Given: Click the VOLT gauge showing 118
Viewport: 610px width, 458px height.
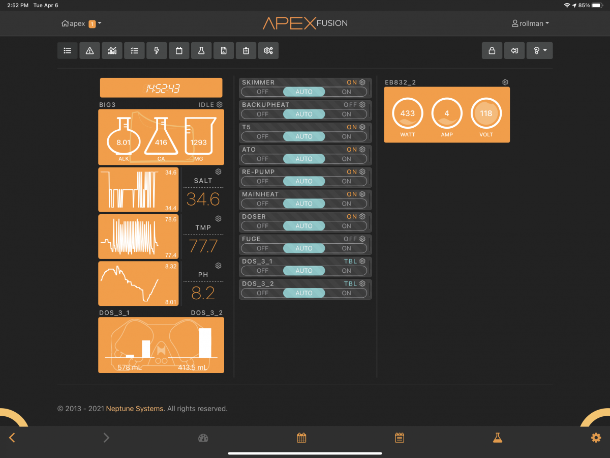Looking at the screenshot, I should pyautogui.click(x=486, y=113).
